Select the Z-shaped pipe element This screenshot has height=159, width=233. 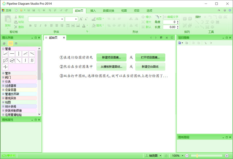[5, 67]
